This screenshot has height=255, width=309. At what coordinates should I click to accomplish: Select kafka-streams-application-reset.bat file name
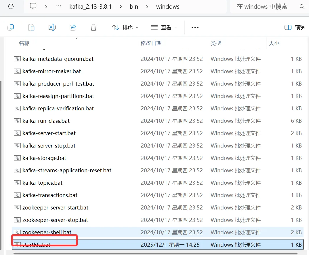pos(67,170)
